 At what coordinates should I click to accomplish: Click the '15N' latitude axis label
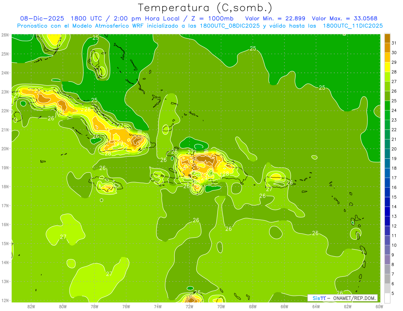(5, 244)
